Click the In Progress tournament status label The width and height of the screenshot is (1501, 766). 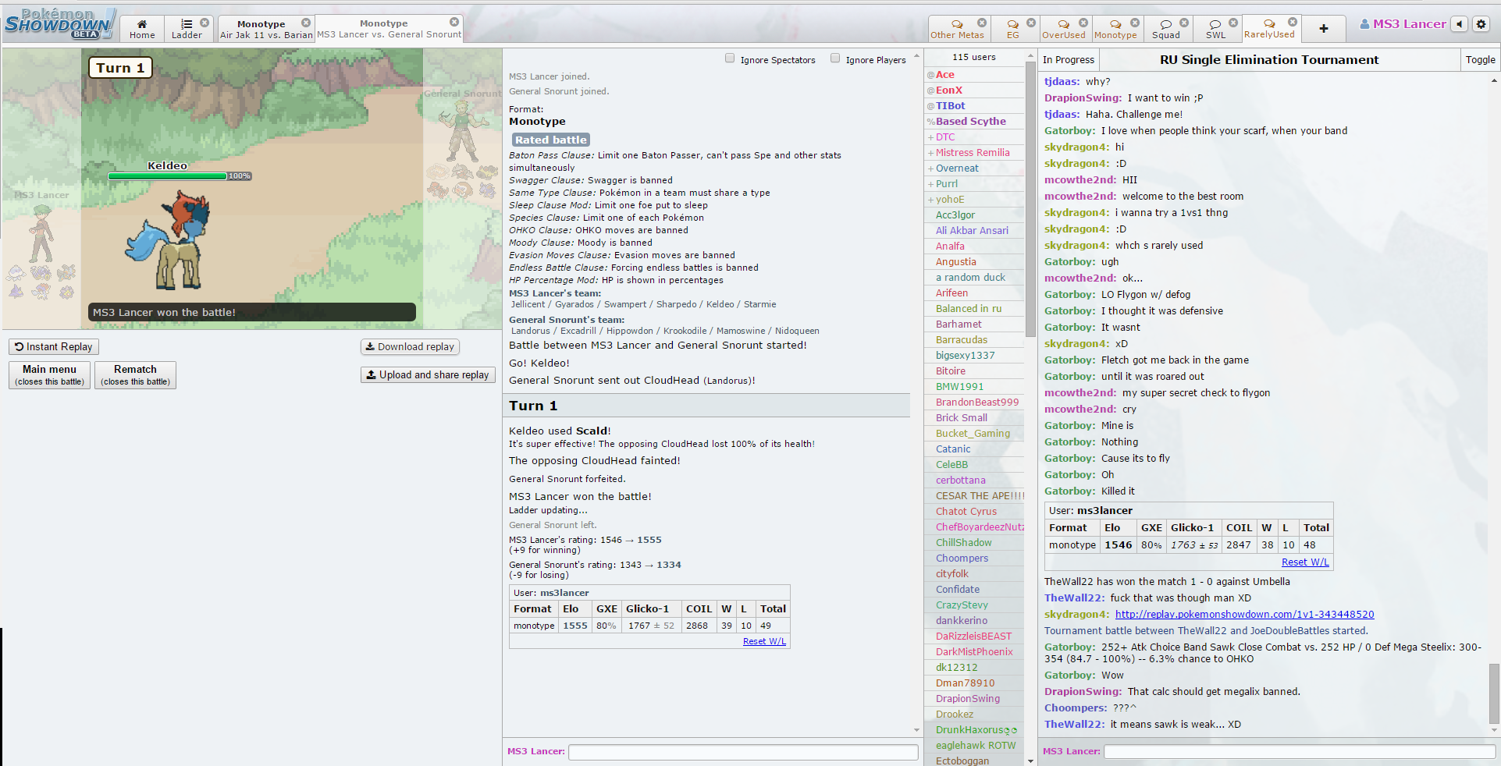[1069, 60]
